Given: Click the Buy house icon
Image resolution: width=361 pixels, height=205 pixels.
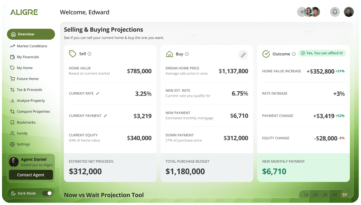Looking at the screenshot, I should coord(169,54).
